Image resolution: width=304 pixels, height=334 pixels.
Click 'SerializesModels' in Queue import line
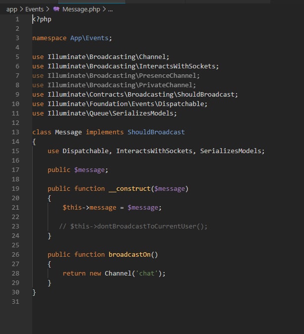pos(143,113)
